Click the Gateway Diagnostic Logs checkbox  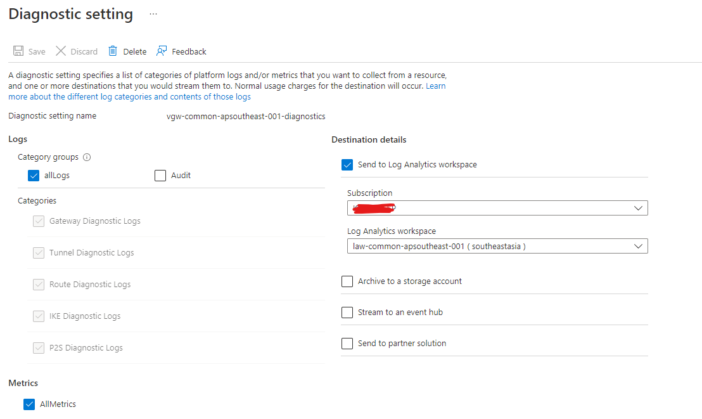[39, 221]
